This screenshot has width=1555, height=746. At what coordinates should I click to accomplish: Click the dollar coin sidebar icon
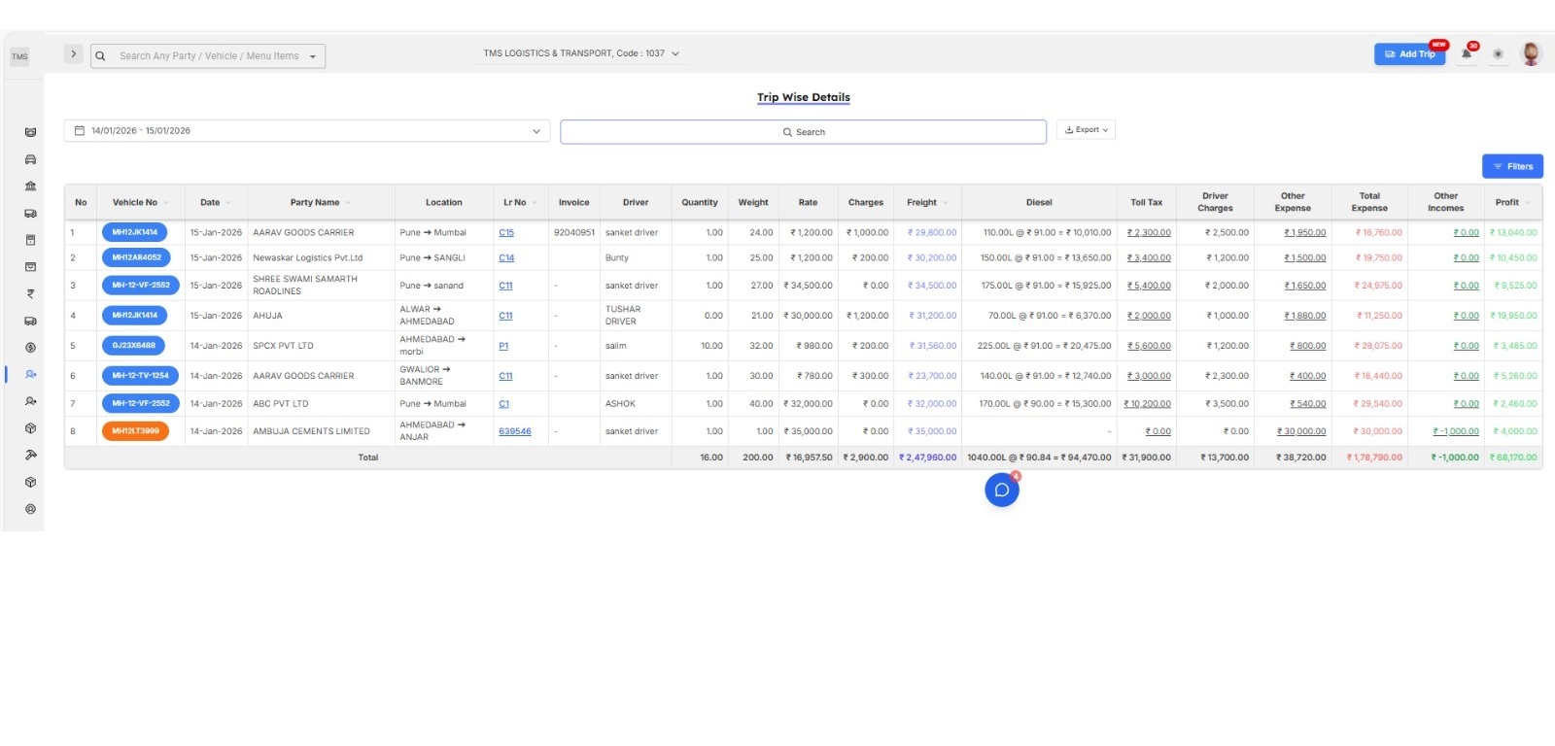30,348
